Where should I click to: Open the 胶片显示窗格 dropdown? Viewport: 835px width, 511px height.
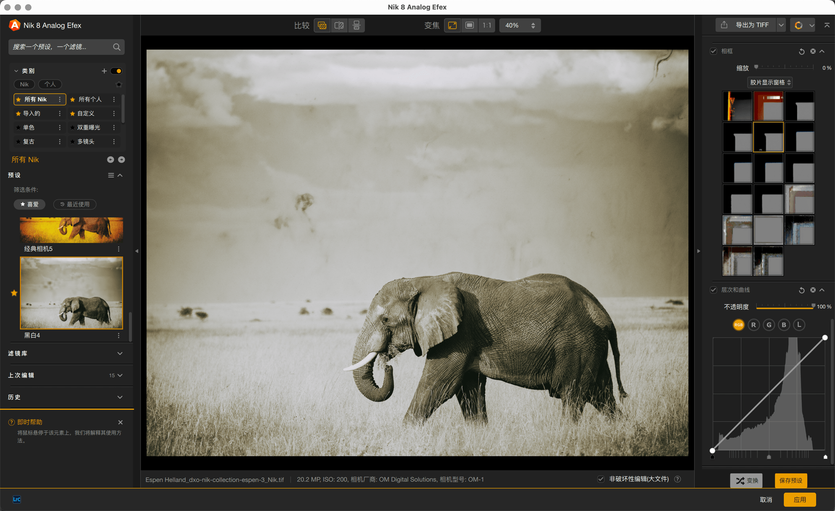pos(770,83)
